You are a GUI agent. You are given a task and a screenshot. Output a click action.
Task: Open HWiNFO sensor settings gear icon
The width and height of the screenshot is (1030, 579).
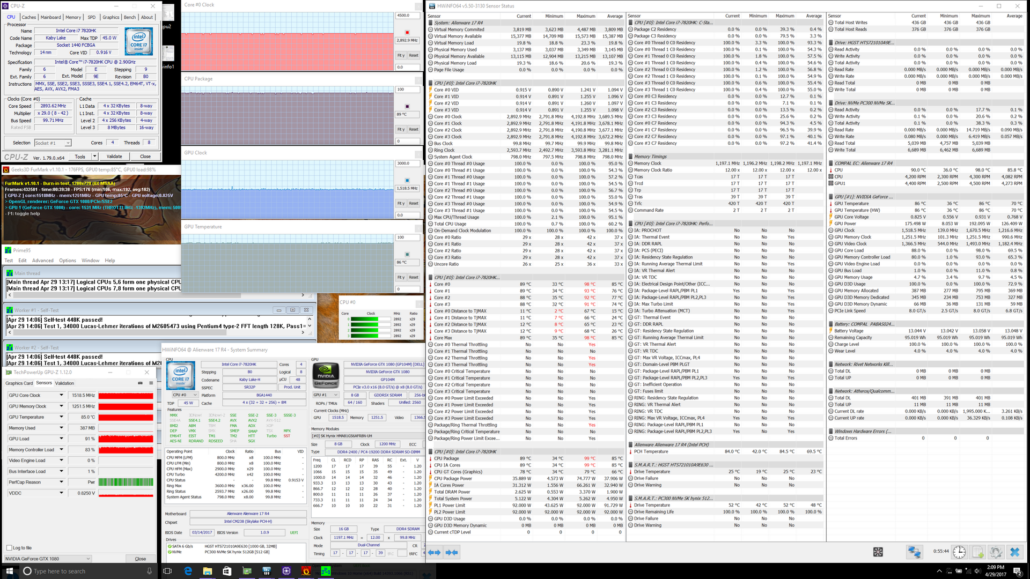point(996,552)
